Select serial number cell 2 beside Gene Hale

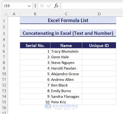tap(35, 57)
